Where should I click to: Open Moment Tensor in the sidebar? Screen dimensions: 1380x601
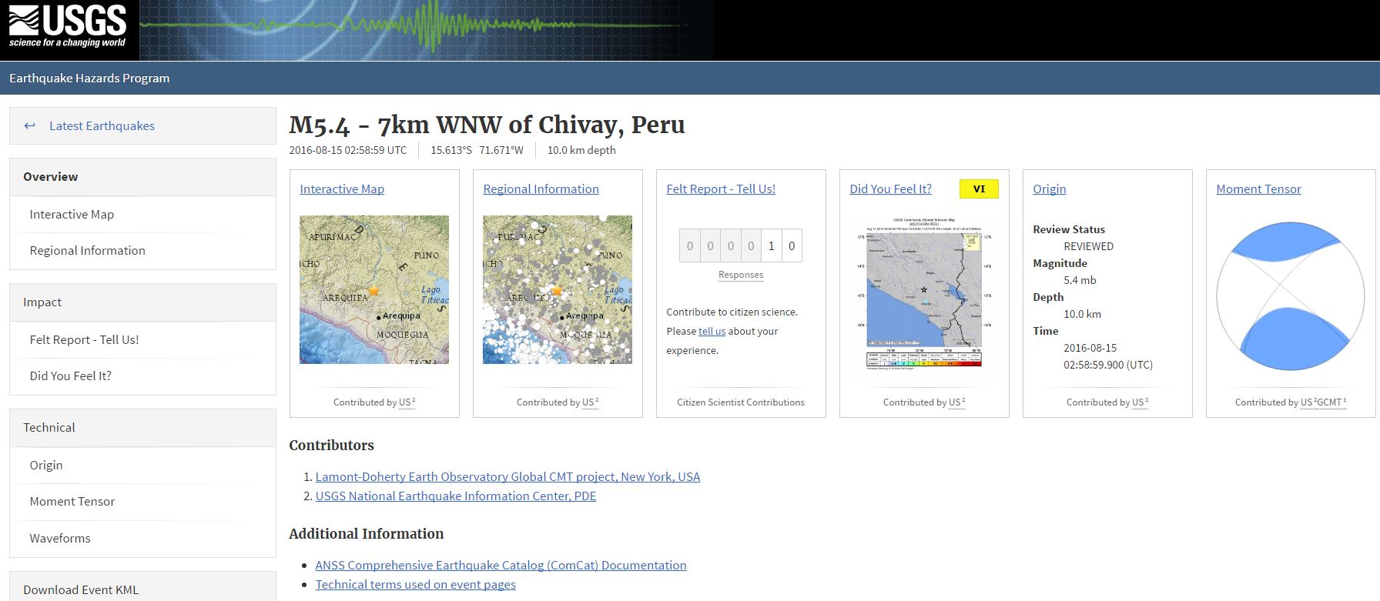coord(72,502)
